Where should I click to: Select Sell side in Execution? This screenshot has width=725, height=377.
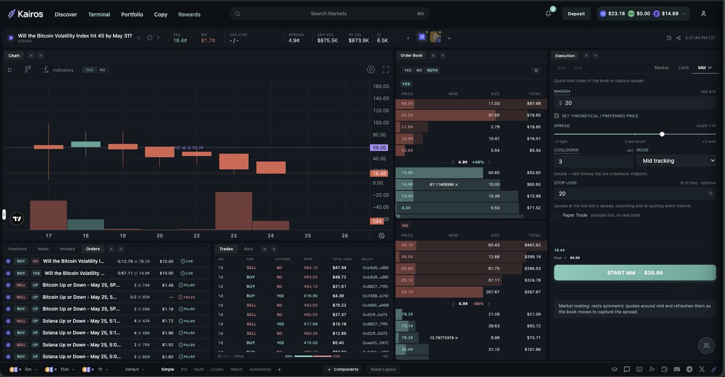[578, 68]
